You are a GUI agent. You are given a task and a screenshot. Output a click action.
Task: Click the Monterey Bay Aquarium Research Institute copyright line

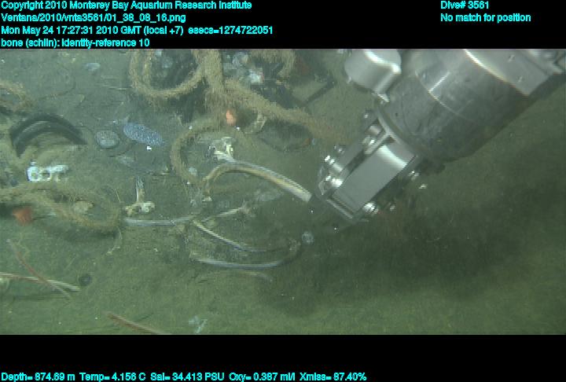[127, 6]
